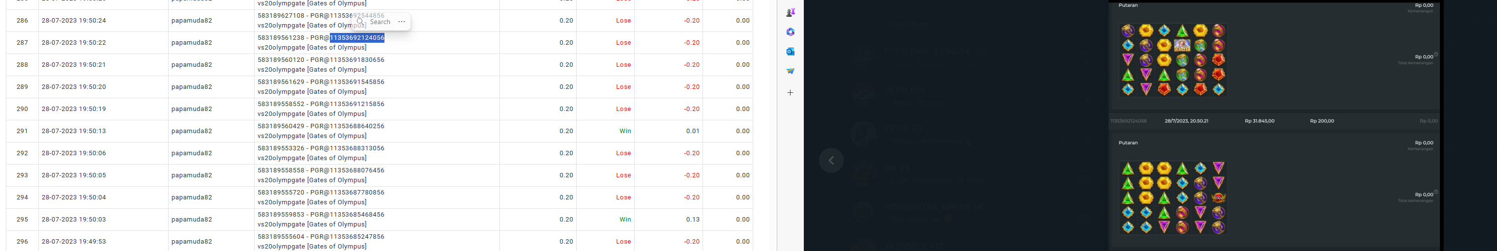Select row number 293 cell
Viewport: 1497px width, 251px height.
[22, 175]
